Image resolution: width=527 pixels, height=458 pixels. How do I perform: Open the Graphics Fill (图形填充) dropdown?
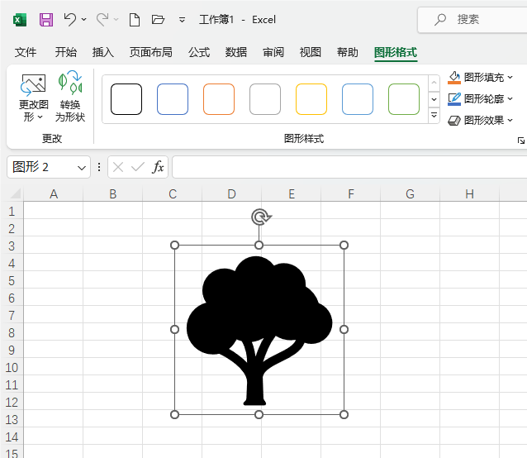point(510,78)
